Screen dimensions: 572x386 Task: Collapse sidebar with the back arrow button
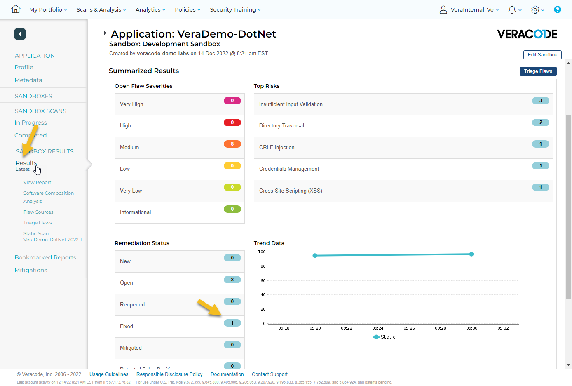coord(20,34)
